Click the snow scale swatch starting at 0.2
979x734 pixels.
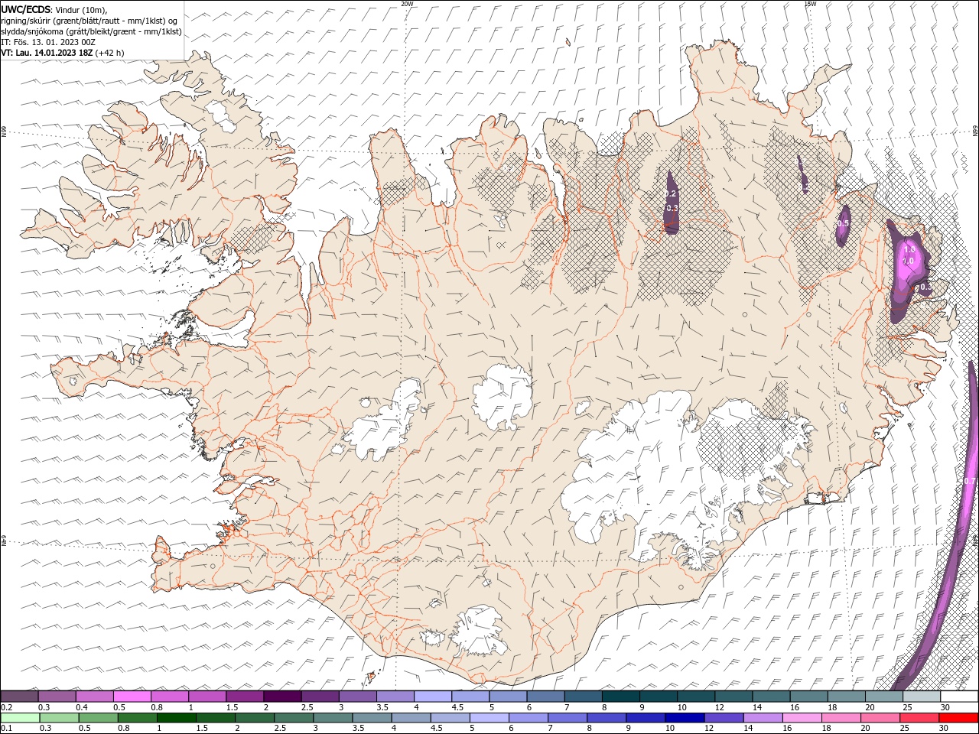(x=19, y=697)
